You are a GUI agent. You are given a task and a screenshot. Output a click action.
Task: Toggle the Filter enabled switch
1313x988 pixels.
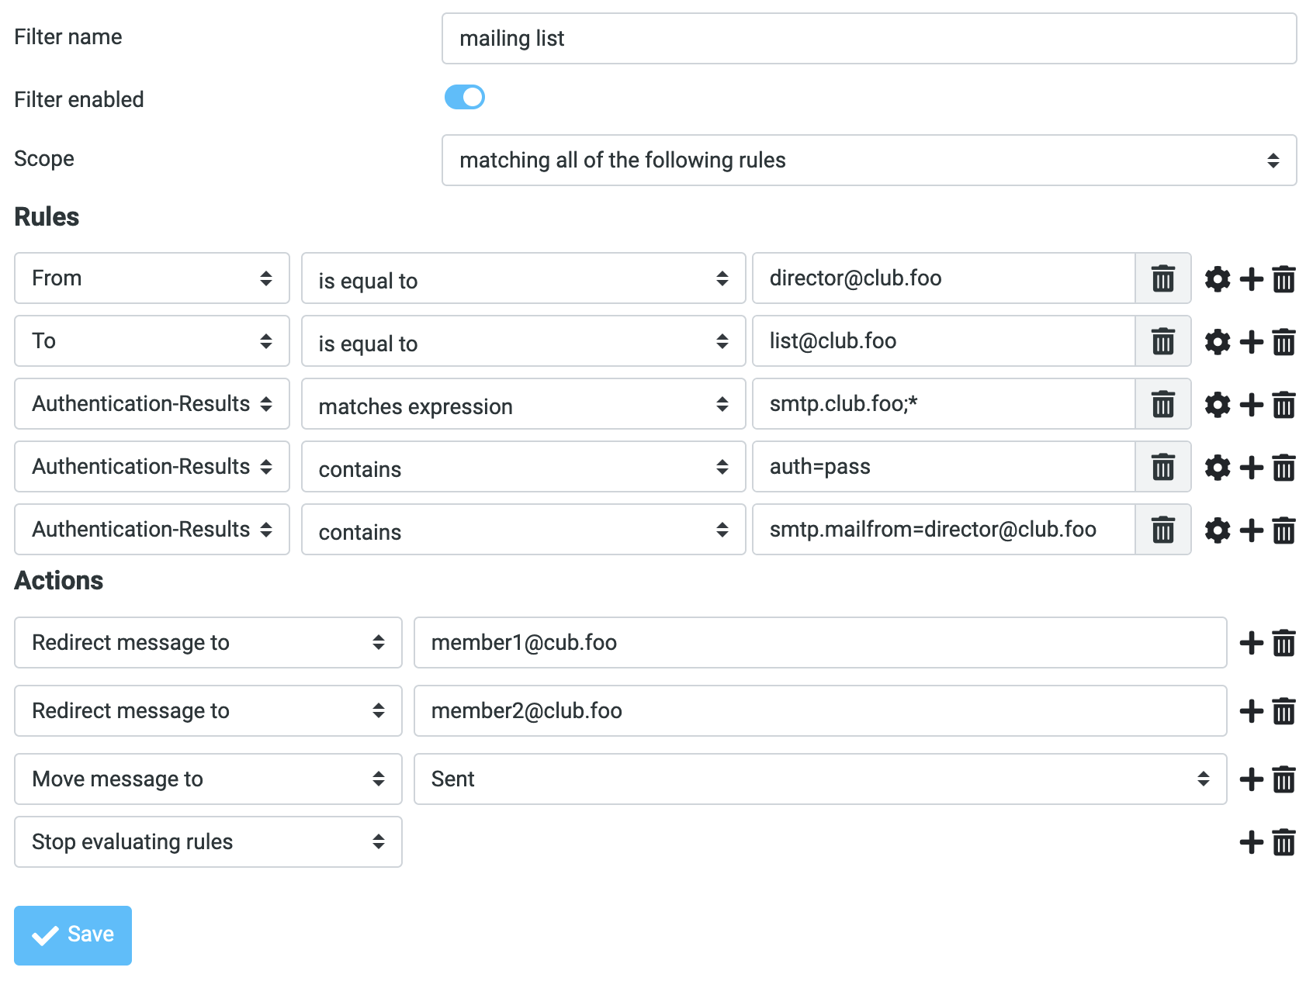pos(464,97)
